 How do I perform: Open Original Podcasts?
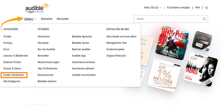[x=116, y=56]
